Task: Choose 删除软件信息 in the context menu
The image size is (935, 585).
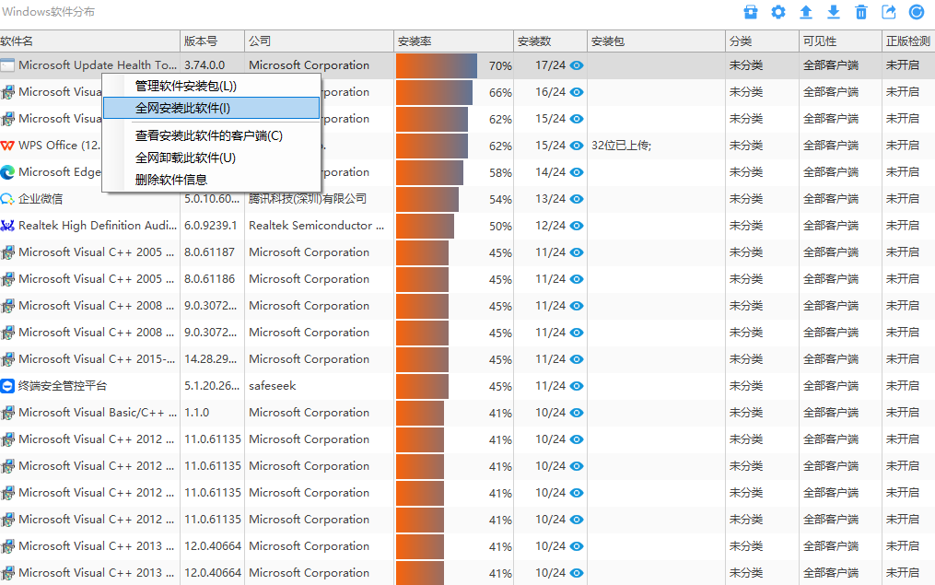Action: pyautogui.click(x=212, y=180)
